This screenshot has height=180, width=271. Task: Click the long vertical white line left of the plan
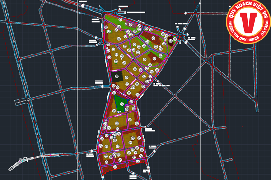point(78,90)
